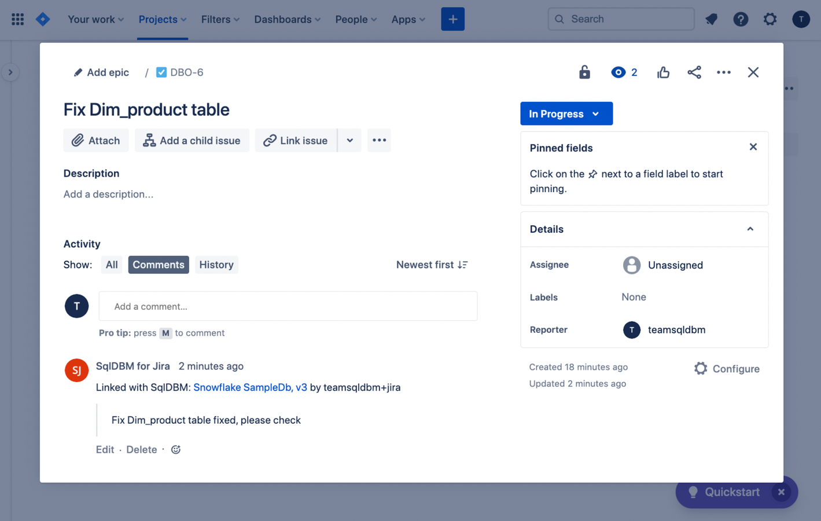Open the dropdown arrow beside Link issue
The image size is (821, 521).
pos(349,141)
